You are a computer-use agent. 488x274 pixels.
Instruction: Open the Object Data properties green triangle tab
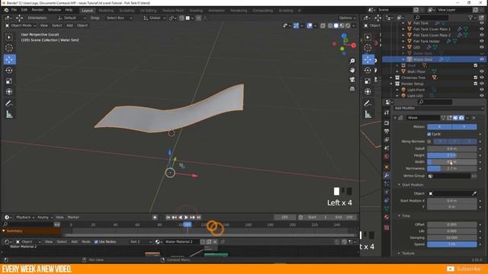point(387,209)
